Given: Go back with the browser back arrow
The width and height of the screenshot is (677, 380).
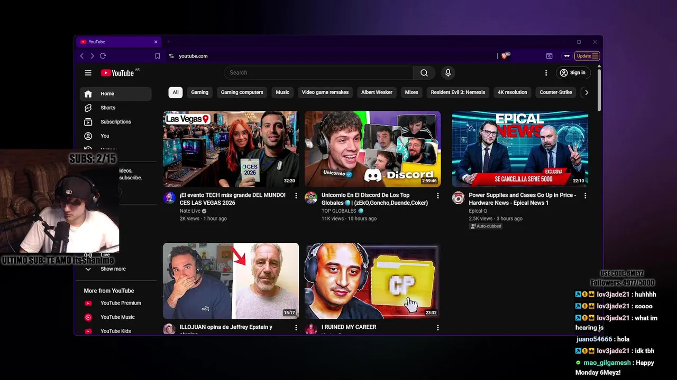Looking at the screenshot, I should coord(82,56).
